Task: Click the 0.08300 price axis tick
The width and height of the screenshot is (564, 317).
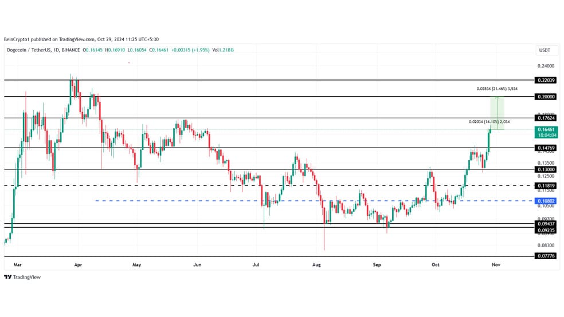Action: [x=546, y=245]
